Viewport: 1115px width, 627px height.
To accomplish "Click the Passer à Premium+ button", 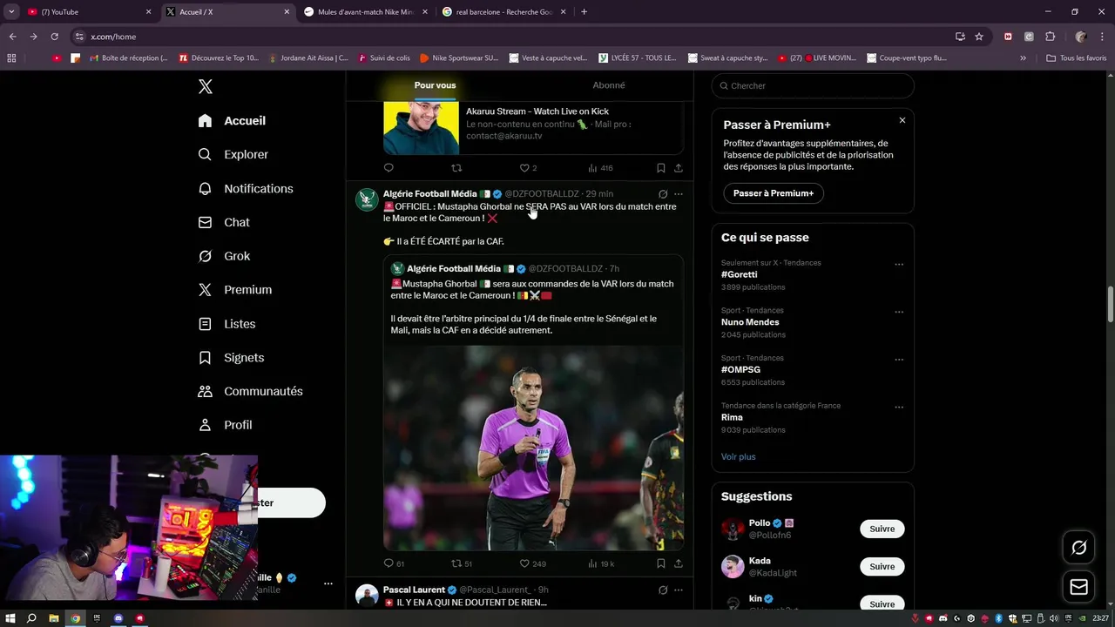I will point(774,193).
